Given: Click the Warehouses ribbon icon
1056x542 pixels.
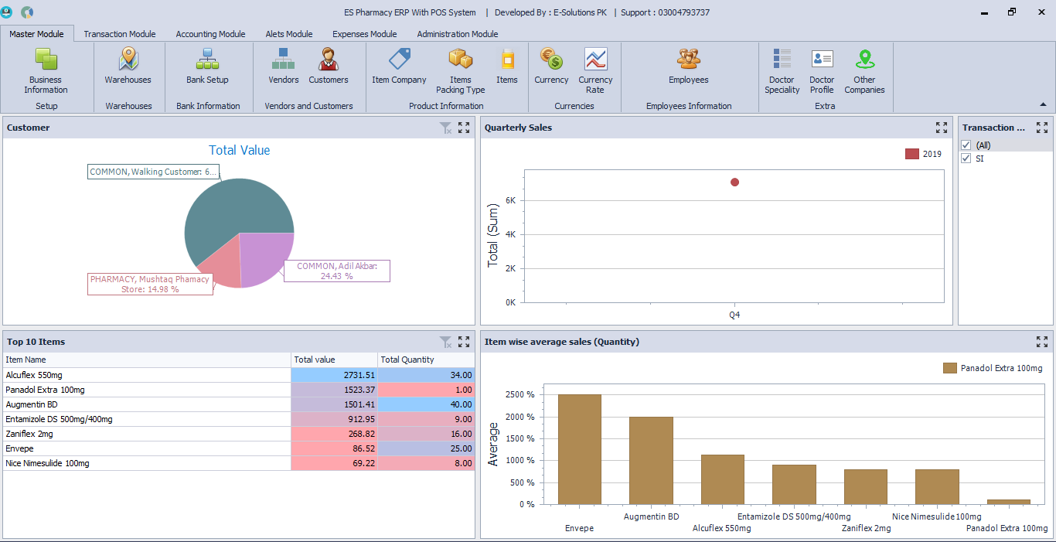Looking at the screenshot, I should pos(128,66).
